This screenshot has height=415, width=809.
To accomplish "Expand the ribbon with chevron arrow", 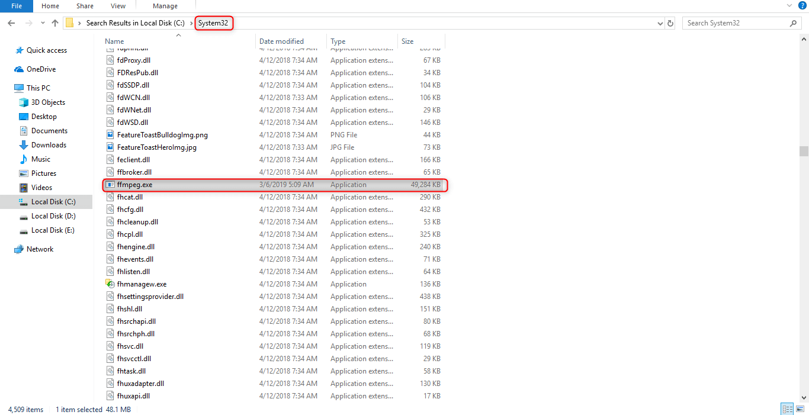I will pyautogui.click(x=789, y=5).
